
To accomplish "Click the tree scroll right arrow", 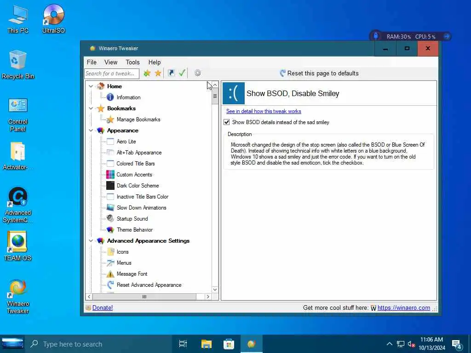I will (x=208, y=296).
